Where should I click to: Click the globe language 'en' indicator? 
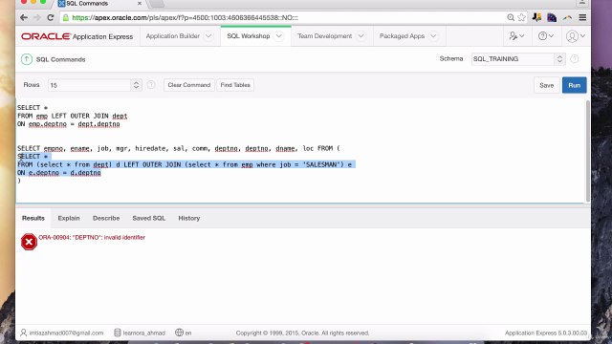[184, 333]
